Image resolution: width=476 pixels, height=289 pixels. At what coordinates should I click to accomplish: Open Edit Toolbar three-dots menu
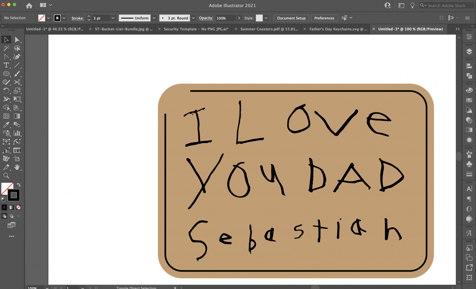point(12,236)
